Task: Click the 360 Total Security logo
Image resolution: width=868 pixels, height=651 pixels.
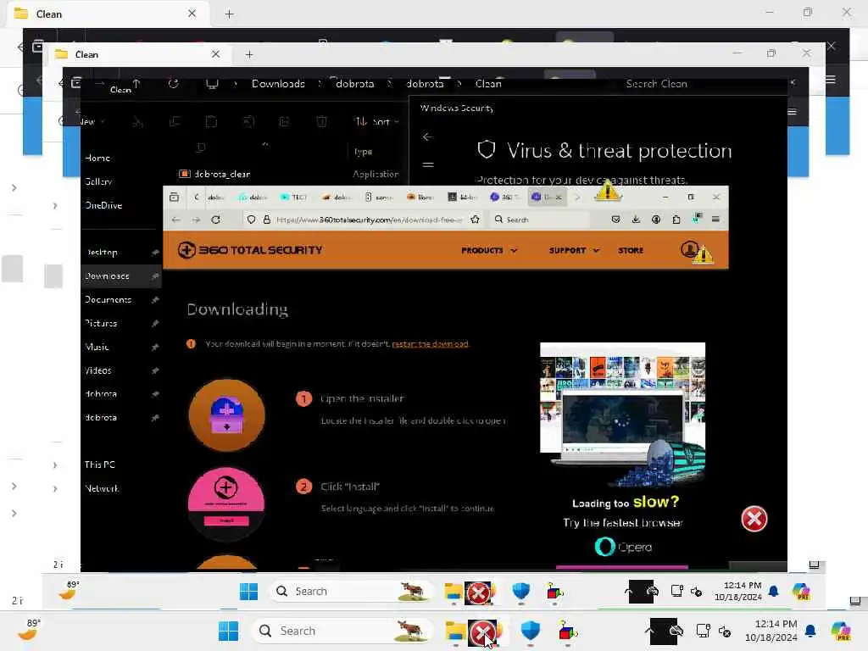Action: coord(250,250)
